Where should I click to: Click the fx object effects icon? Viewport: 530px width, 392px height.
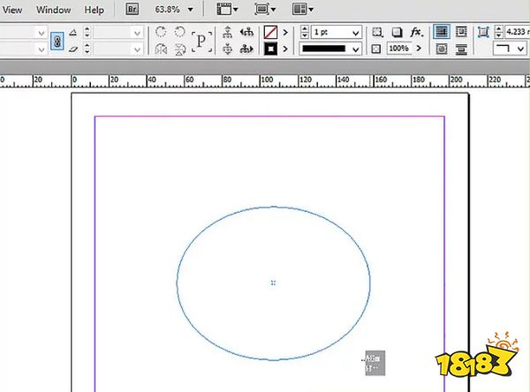click(x=415, y=32)
